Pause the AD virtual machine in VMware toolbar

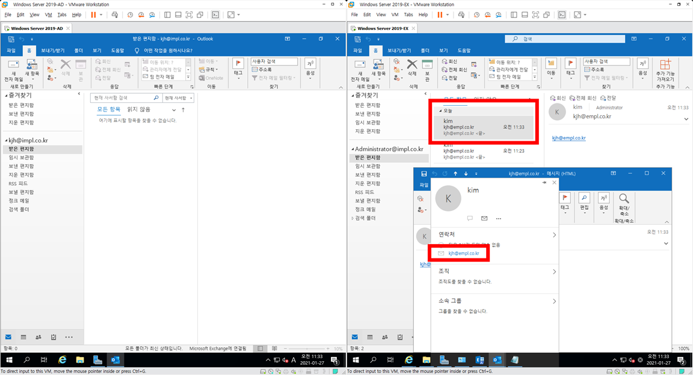coord(93,14)
